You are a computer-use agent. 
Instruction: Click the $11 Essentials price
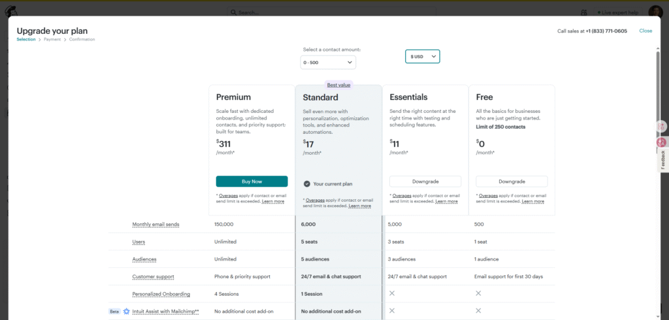click(395, 144)
